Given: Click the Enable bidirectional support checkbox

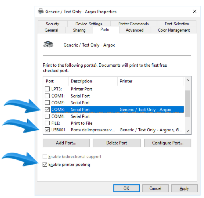Looking at the screenshot, I should (x=45, y=157).
